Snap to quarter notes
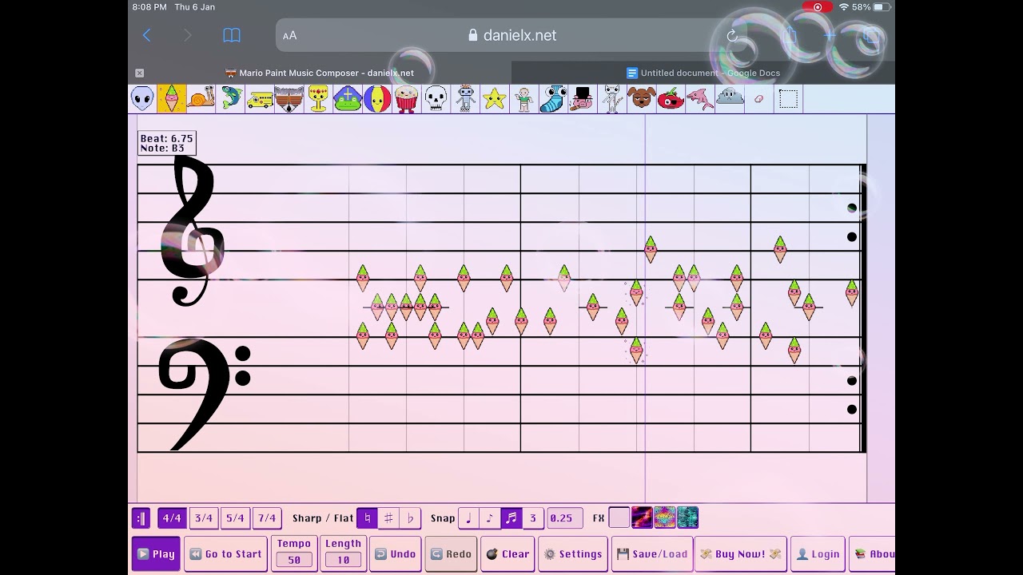Screen dimensions: 1023x575 [x=468, y=518]
